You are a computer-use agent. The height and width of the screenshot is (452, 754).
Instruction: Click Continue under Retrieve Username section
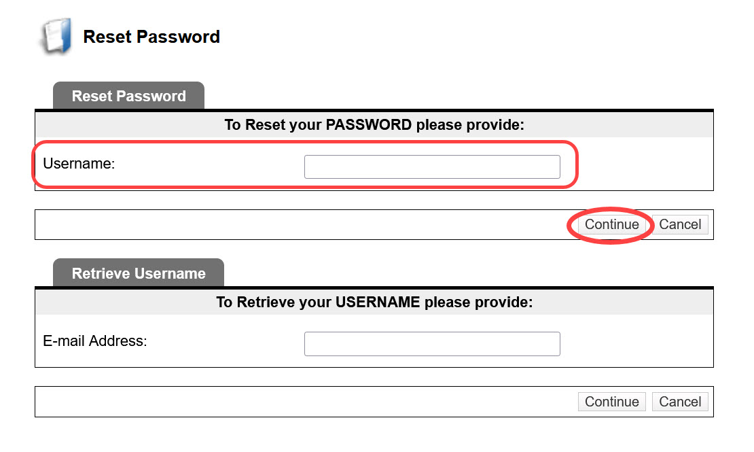[x=611, y=402]
